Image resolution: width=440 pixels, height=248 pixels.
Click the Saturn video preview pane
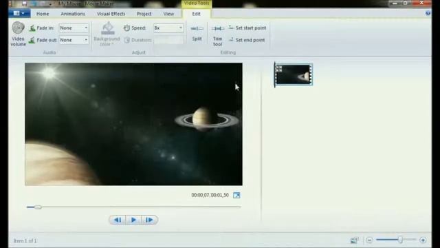pyautogui.click(x=133, y=124)
